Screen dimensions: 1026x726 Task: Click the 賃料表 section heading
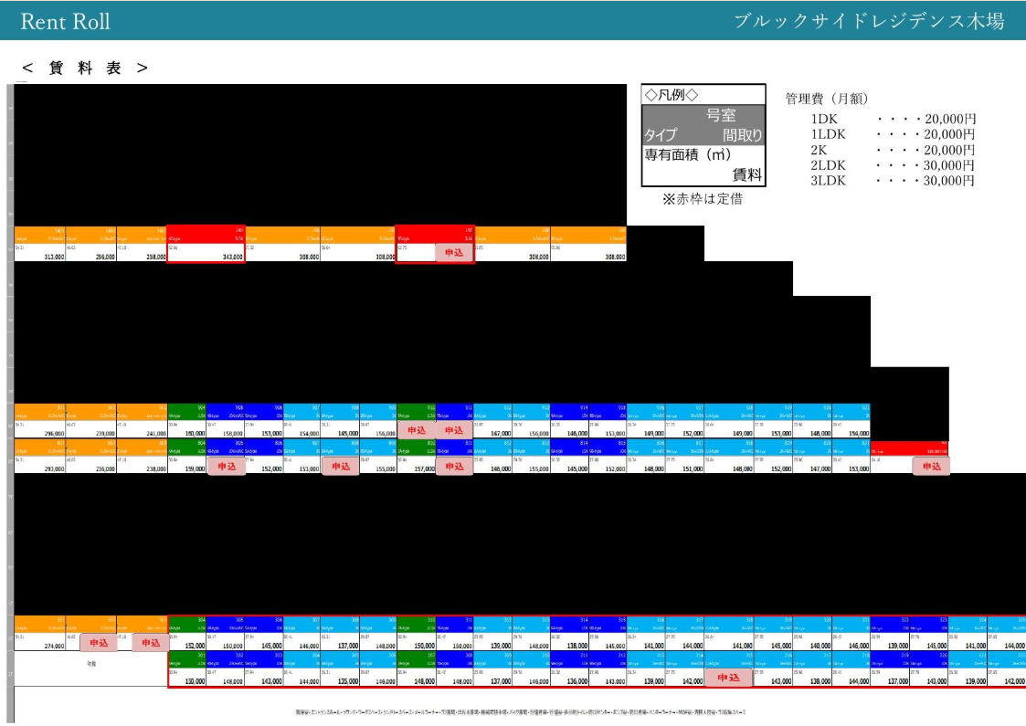[x=84, y=68]
